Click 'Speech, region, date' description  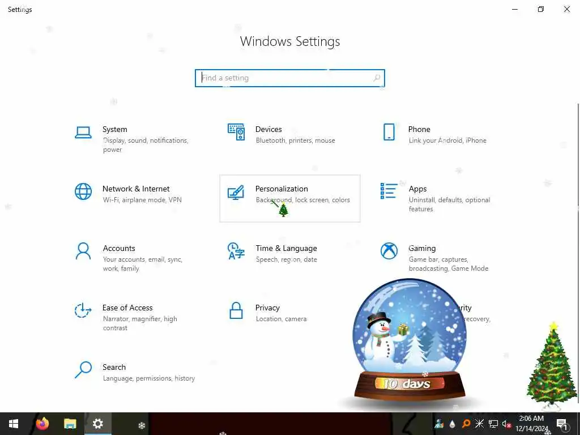coord(286,259)
